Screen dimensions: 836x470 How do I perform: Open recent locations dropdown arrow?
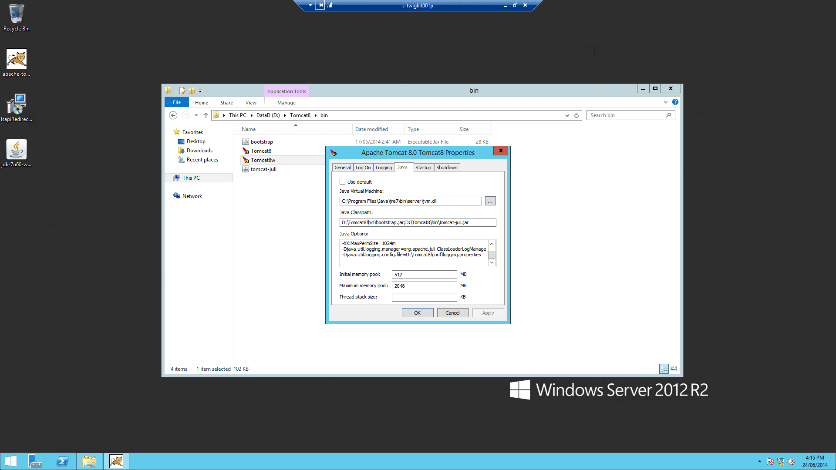click(196, 115)
